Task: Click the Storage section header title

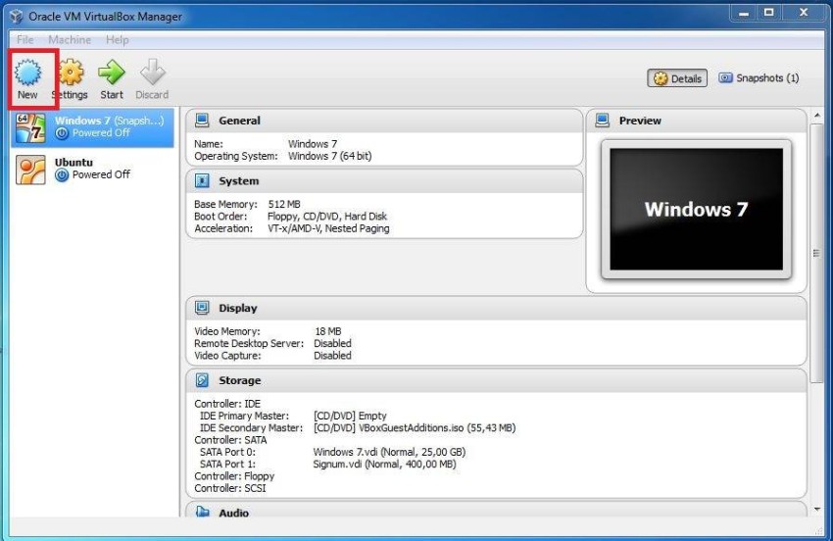Action: [x=239, y=380]
